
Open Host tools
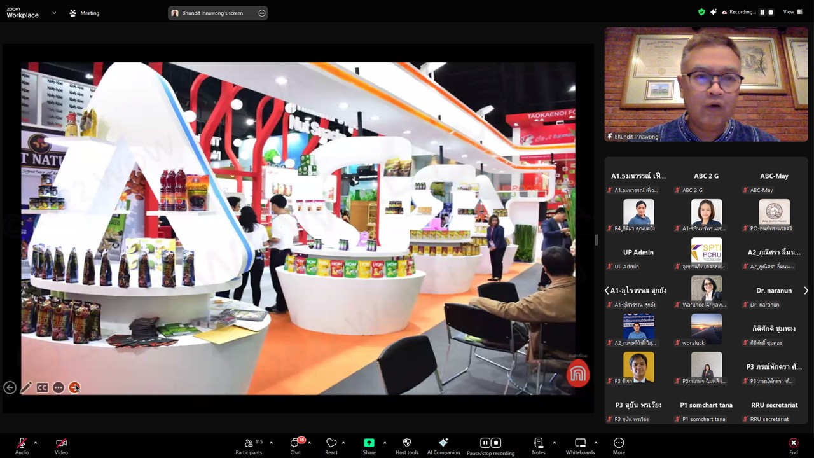(x=407, y=446)
